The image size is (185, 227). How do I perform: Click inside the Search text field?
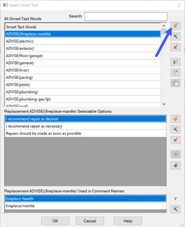126,16
